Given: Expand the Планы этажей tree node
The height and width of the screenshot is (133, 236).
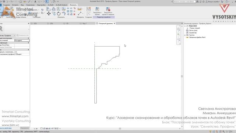Looking at the screenshot, I should 187,28.
